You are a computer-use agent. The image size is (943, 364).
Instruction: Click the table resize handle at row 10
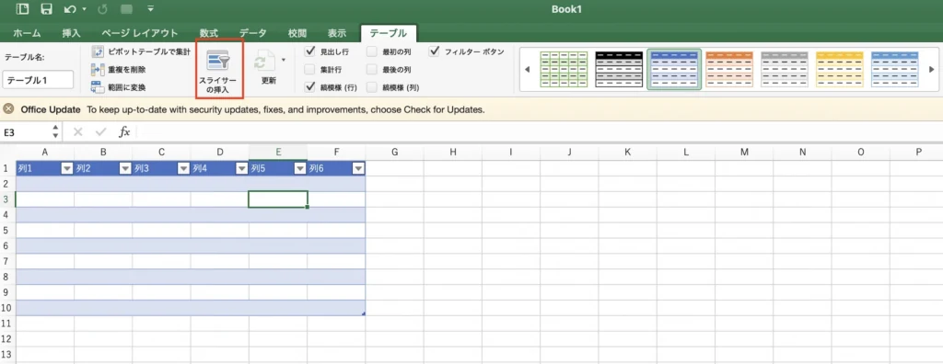[x=363, y=313]
